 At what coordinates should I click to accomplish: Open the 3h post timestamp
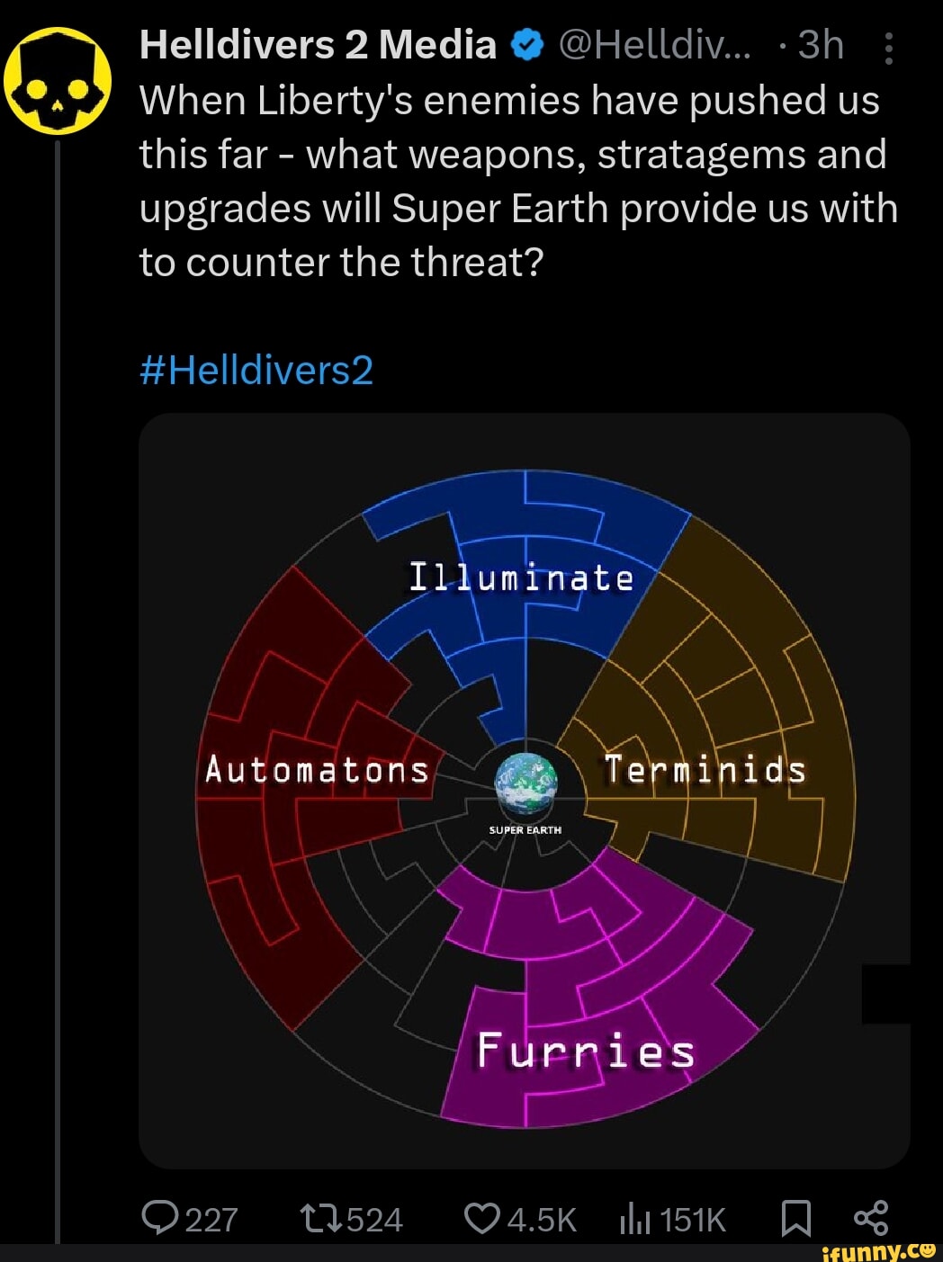pos(821,45)
